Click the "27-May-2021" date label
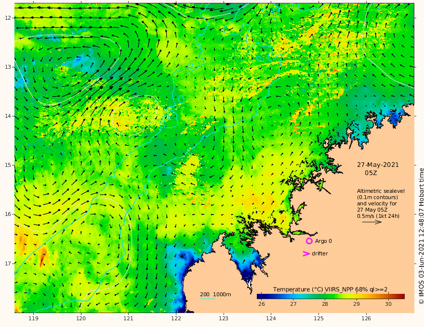Screen dimensions: 424x327 378,165
